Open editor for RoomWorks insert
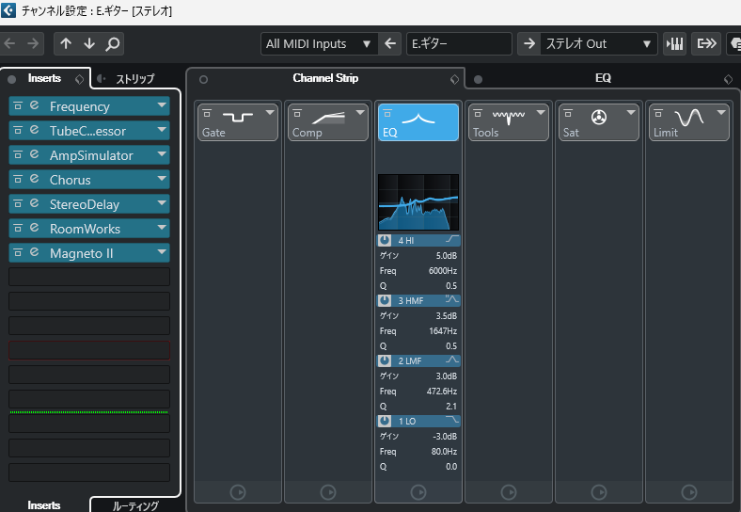Viewport: 741px width, 512px height. [35, 228]
